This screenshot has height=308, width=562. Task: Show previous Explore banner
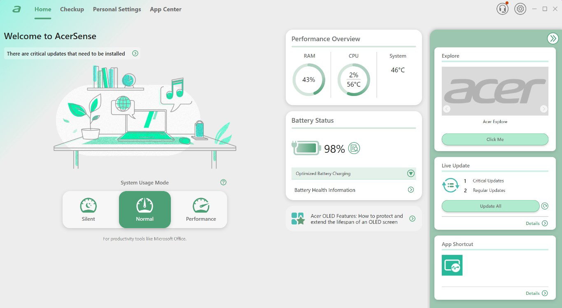pyautogui.click(x=447, y=109)
